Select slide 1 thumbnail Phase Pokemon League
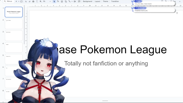The height and width of the screenshot is (103, 183). (x=14, y=12)
